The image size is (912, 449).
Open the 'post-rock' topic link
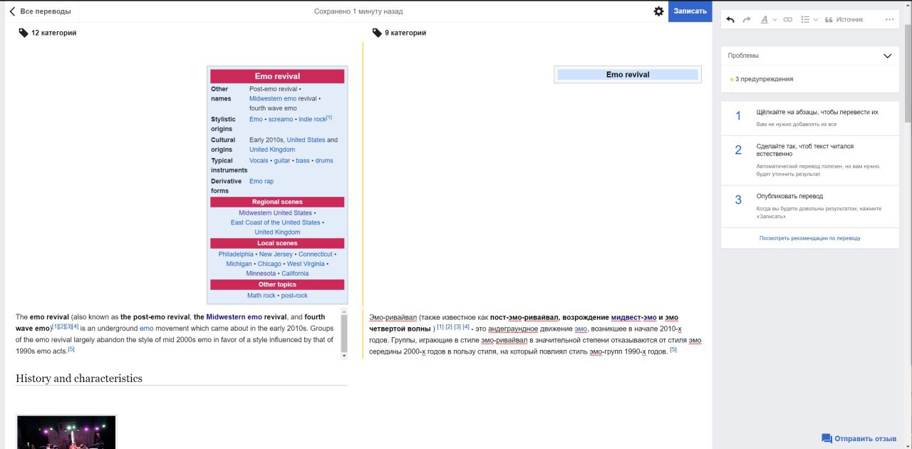tap(294, 296)
